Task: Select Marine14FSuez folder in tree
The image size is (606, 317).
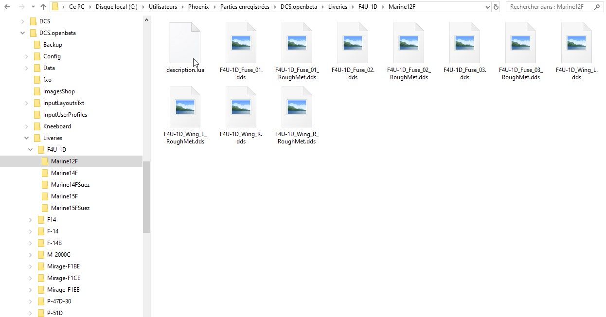Action: click(70, 185)
